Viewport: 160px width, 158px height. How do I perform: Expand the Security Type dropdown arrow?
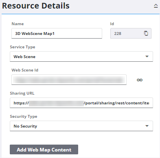tap(147, 126)
